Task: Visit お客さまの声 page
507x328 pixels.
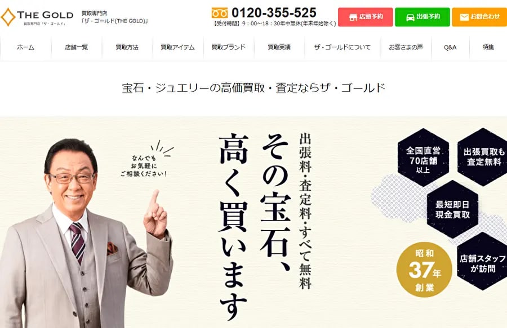Action: pos(406,47)
